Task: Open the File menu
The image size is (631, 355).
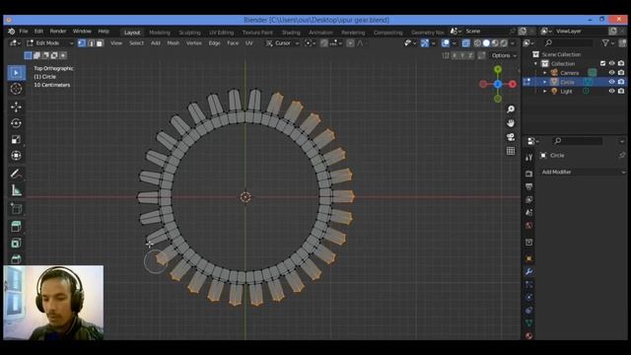Action: 24,32
